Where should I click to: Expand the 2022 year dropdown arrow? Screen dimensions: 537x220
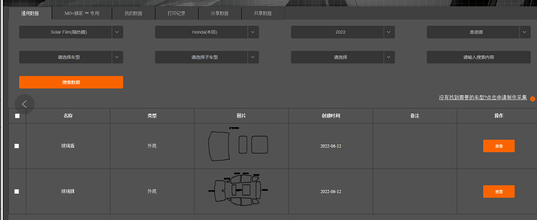coord(389,32)
